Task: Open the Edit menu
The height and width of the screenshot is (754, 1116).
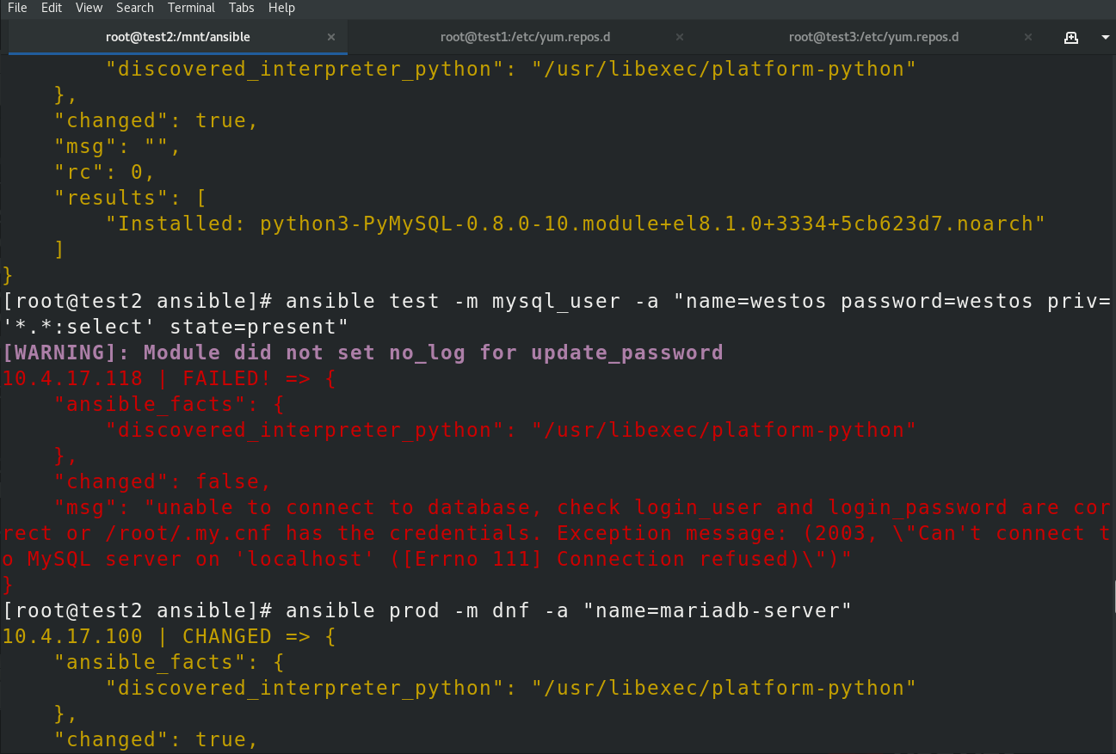Action: click(x=52, y=8)
